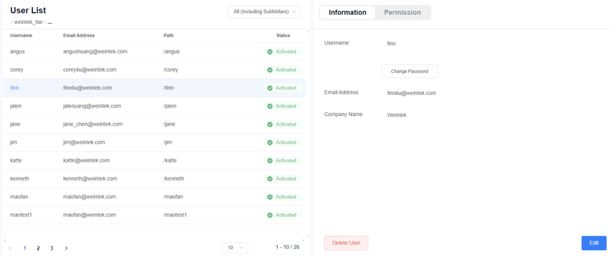Image resolution: width=610 pixels, height=256 pixels.
Task: Jump to page 3 of the list
Action: (x=51, y=248)
